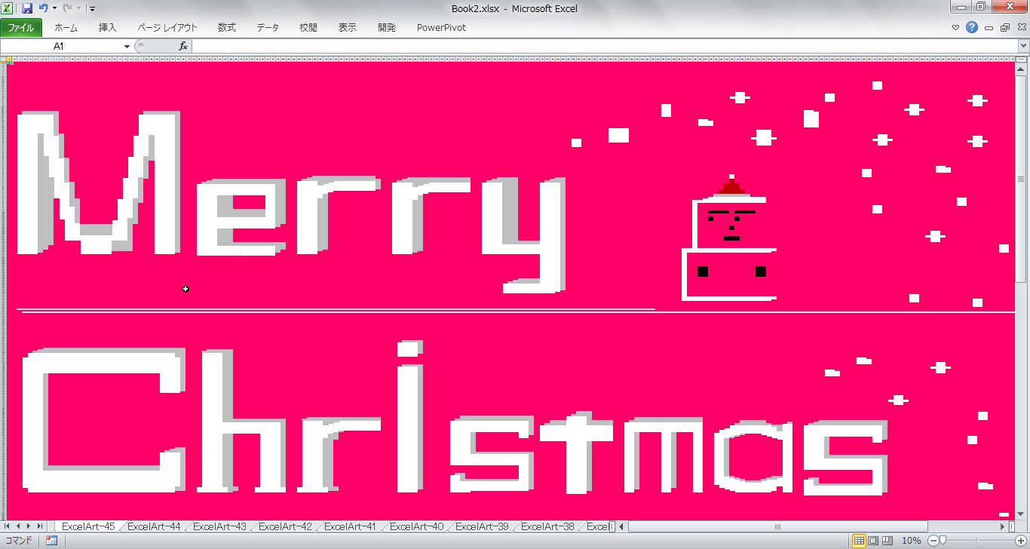Click the Save icon in quick access toolbar
This screenshot has height=549, width=1030.
27,8
